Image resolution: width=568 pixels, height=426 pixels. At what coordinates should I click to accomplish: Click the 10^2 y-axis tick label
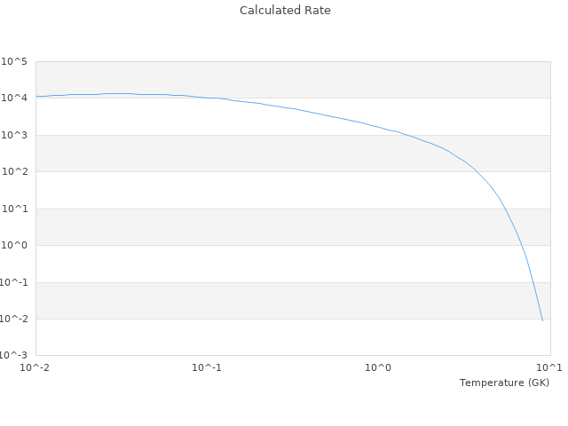pyautogui.click(x=14, y=172)
